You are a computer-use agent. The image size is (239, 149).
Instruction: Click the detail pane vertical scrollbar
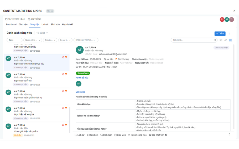[234, 87]
